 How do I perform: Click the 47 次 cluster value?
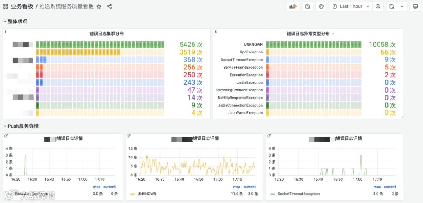[x=195, y=90]
